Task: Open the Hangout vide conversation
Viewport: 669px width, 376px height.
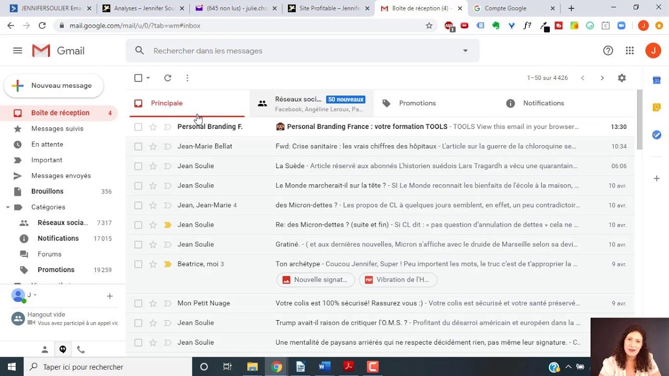Action: point(65,319)
